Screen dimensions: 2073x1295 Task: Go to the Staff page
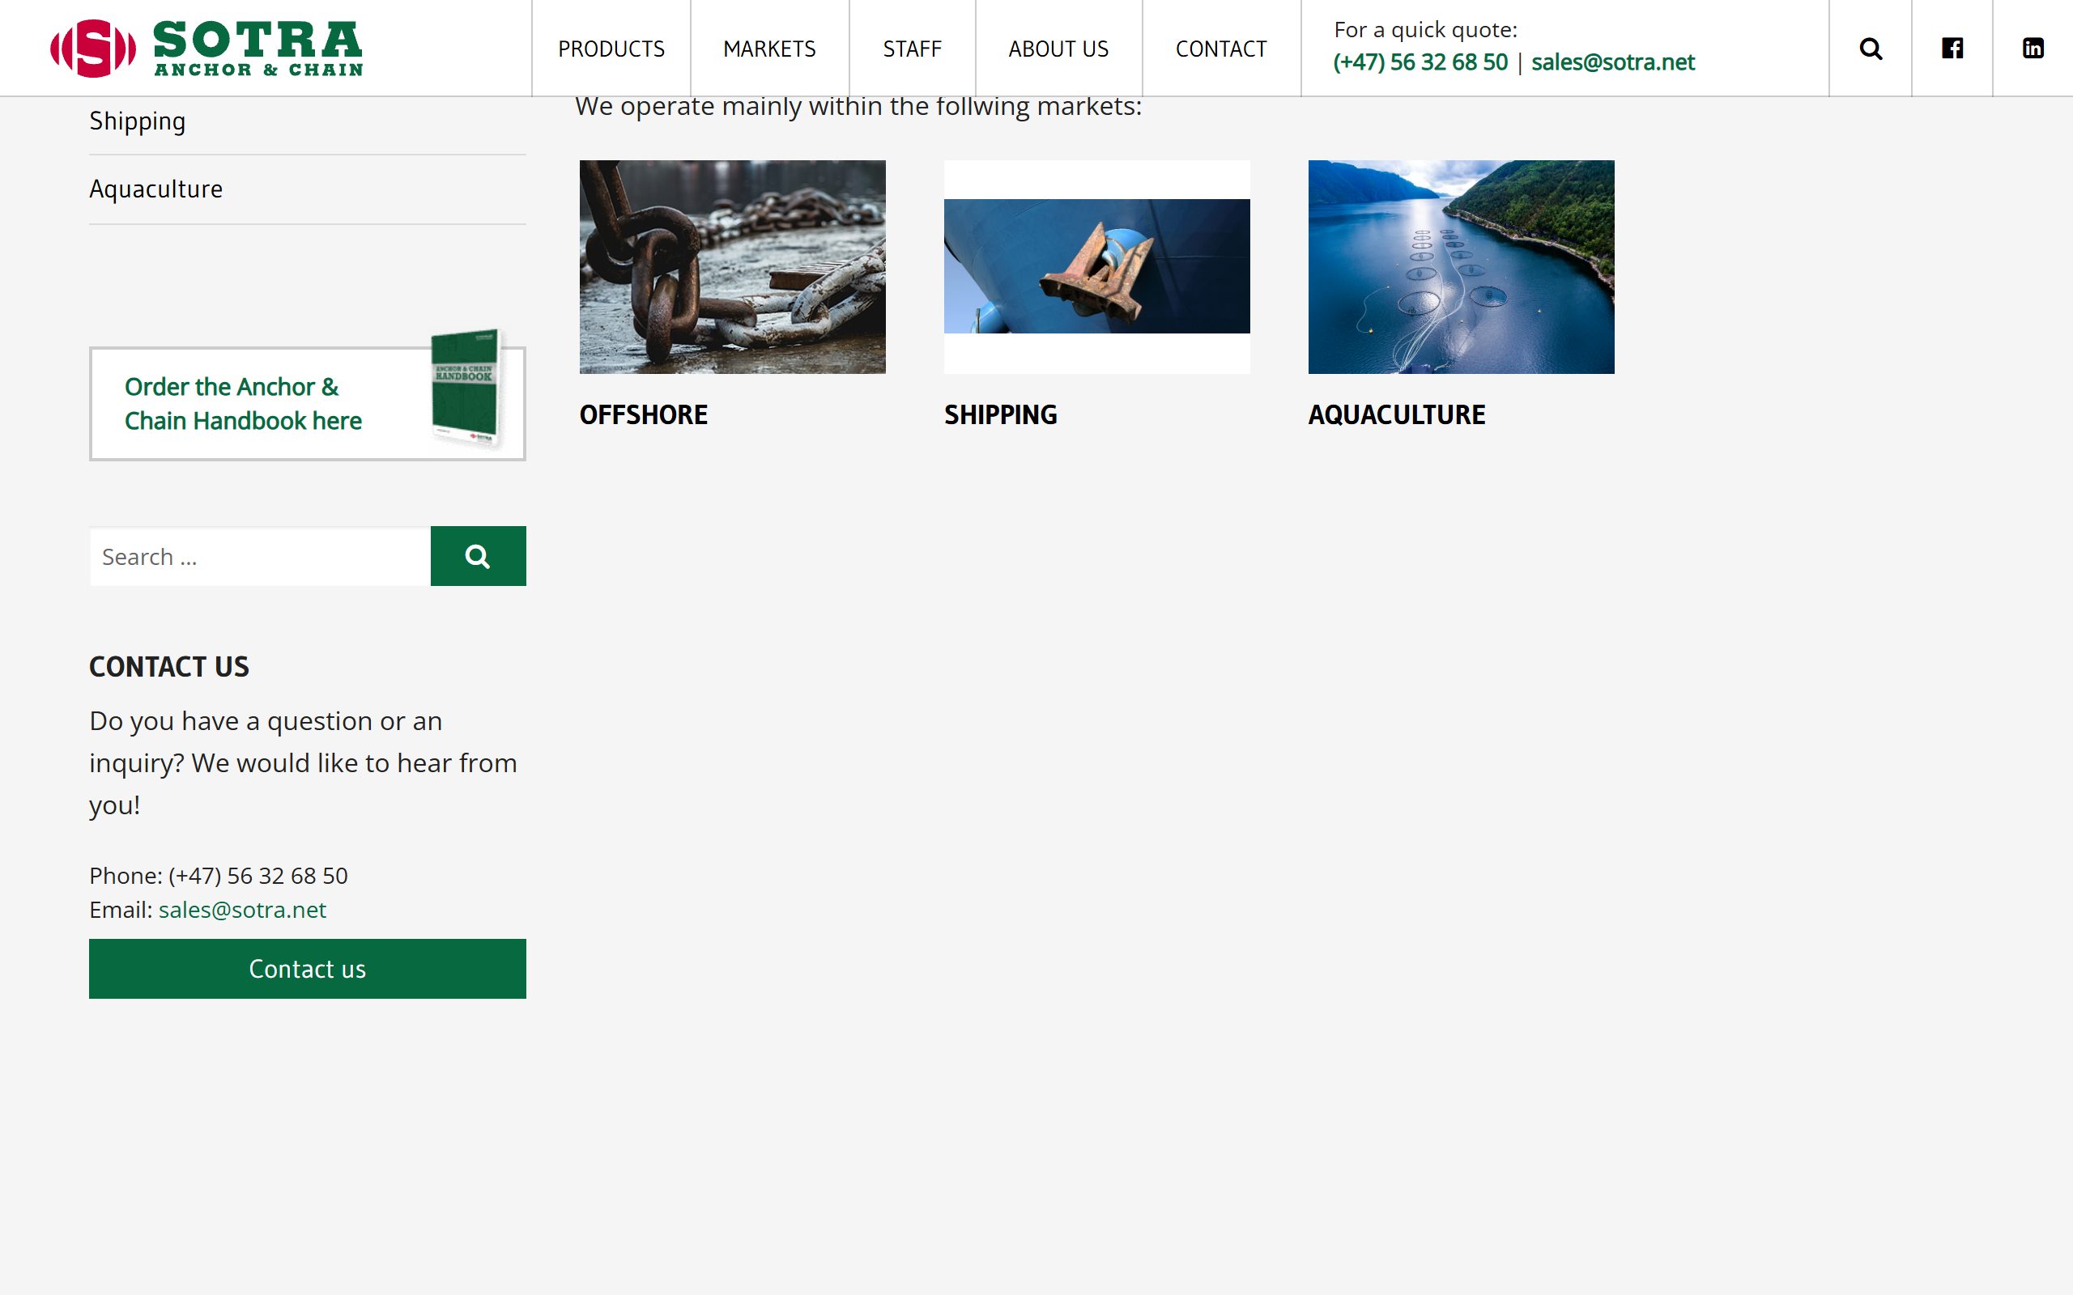pyautogui.click(x=913, y=49)
